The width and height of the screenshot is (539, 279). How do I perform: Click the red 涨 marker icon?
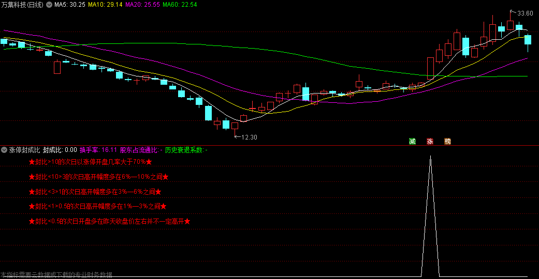pyautogui.click(x=430, y=142)
